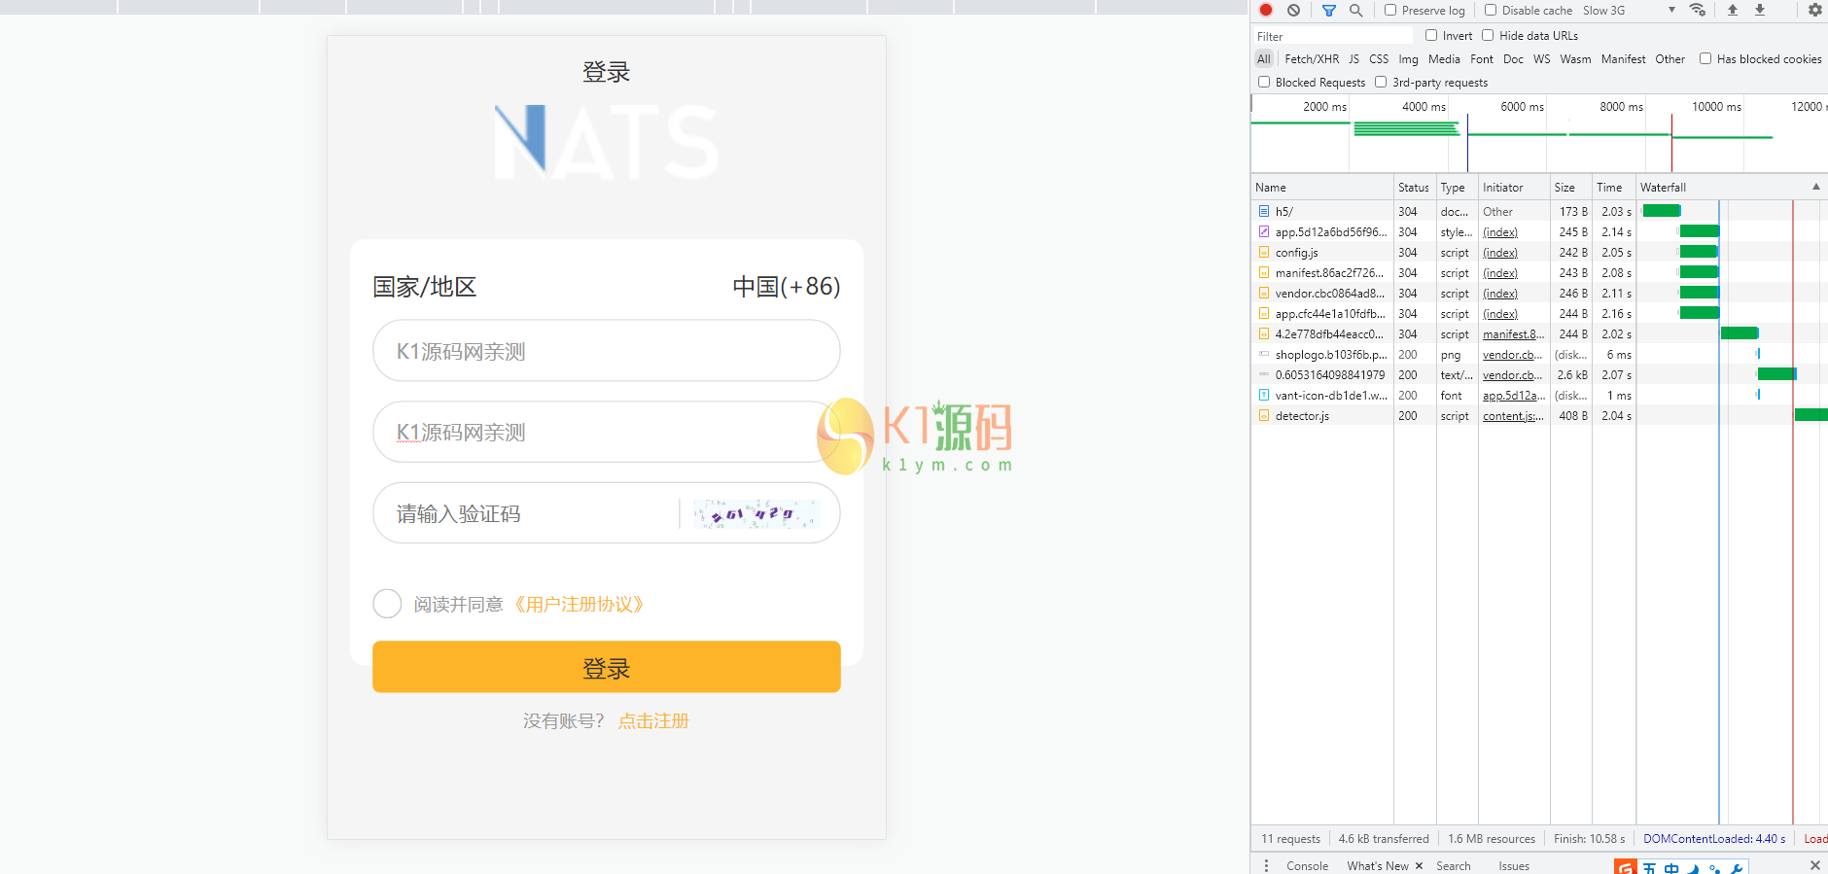1828x874 pixels.
Task: Open the content.js initiator link for detector.js
Action: [x=1513, y=416]
